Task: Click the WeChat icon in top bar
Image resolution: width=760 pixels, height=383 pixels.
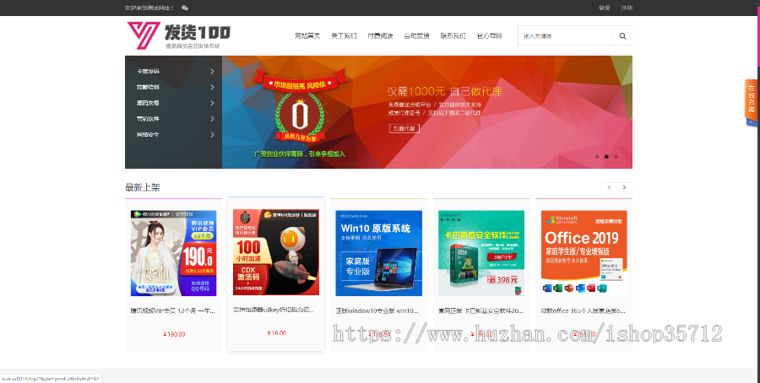Action: coord(185,8)
